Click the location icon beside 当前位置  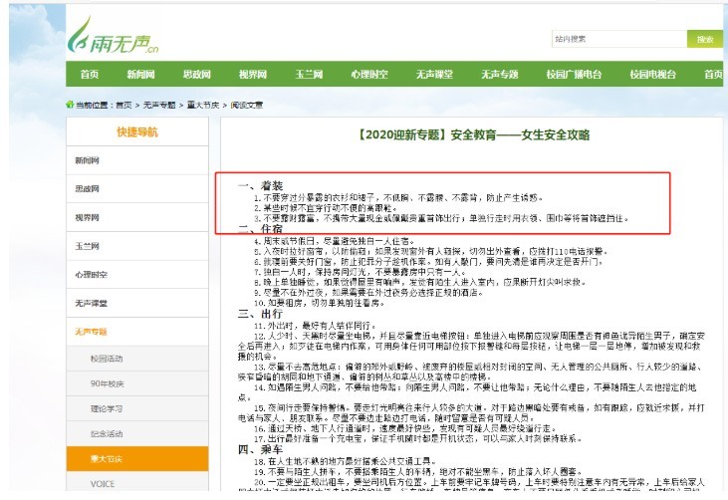pos(69,104)
